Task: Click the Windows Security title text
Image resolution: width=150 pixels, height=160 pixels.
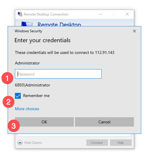Action: 28,31
